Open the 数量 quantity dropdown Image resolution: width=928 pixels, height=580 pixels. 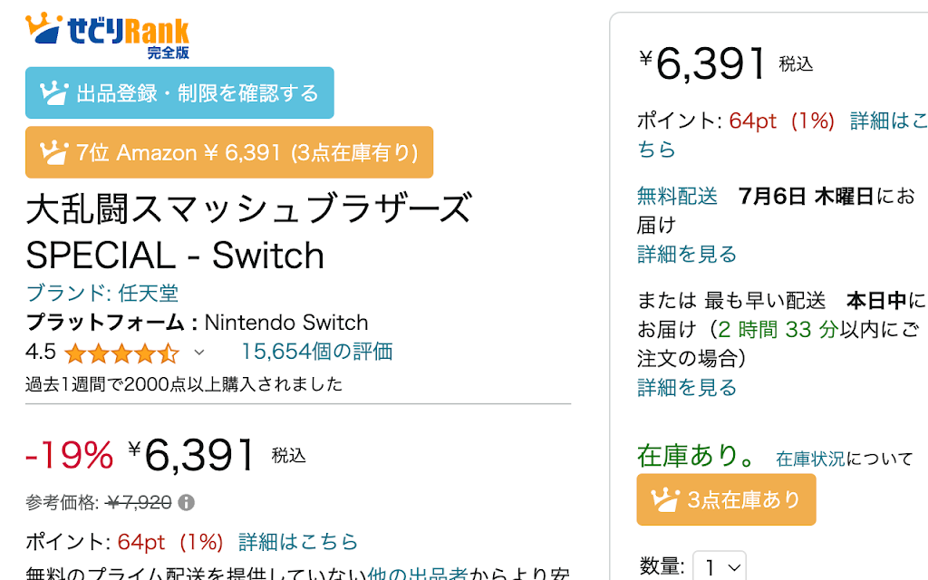pos(719,567)
